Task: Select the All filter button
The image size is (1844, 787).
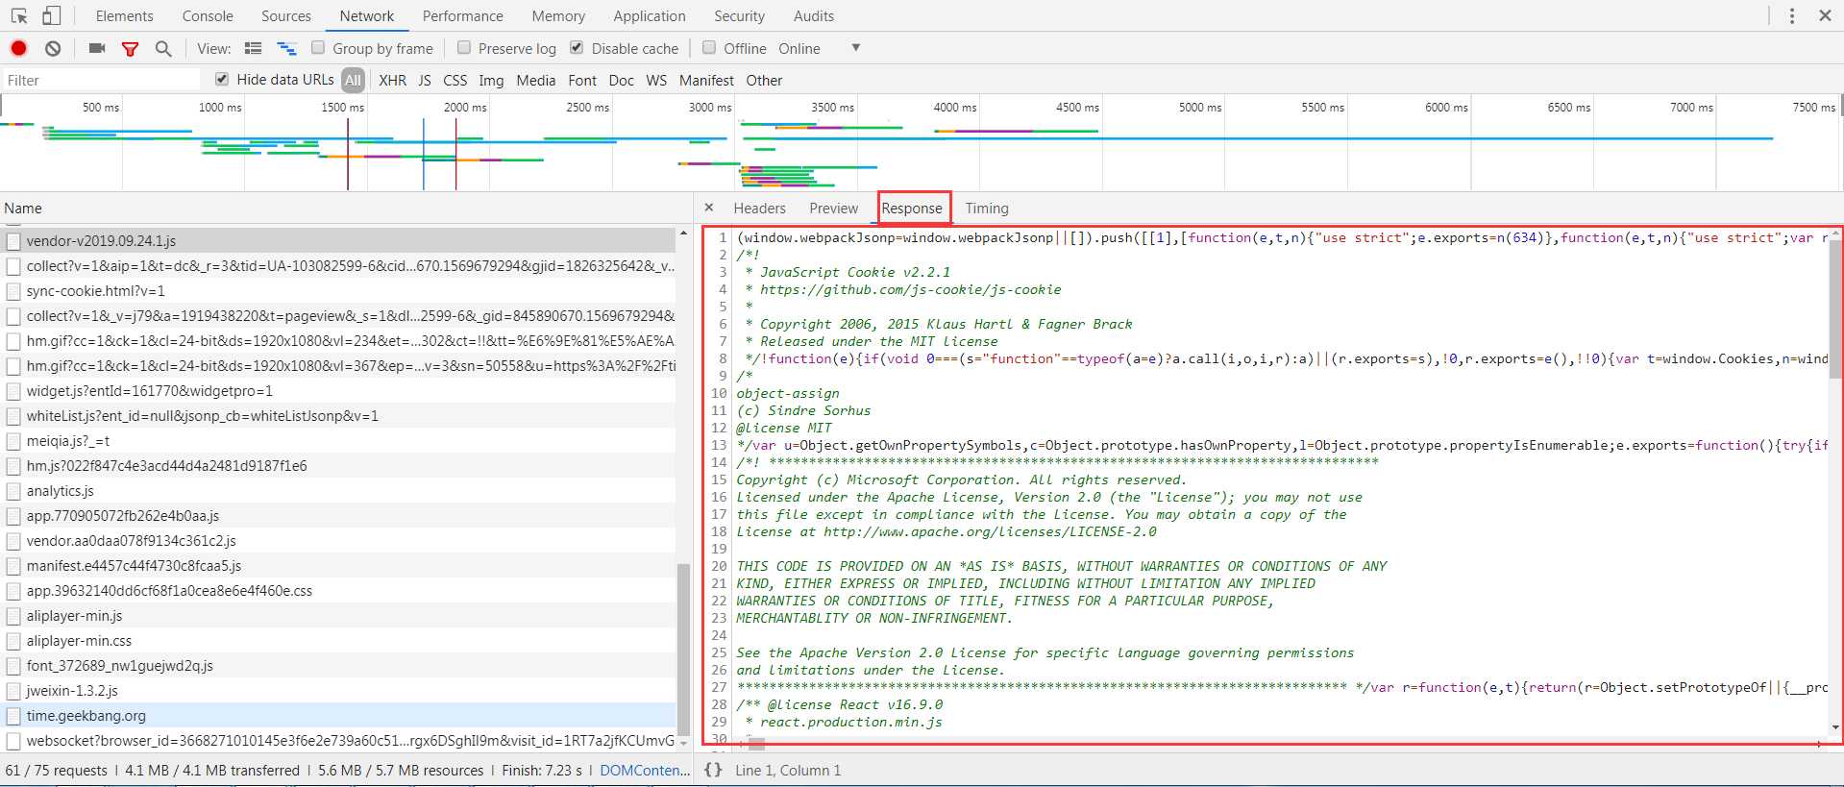Action: (354, 80)
